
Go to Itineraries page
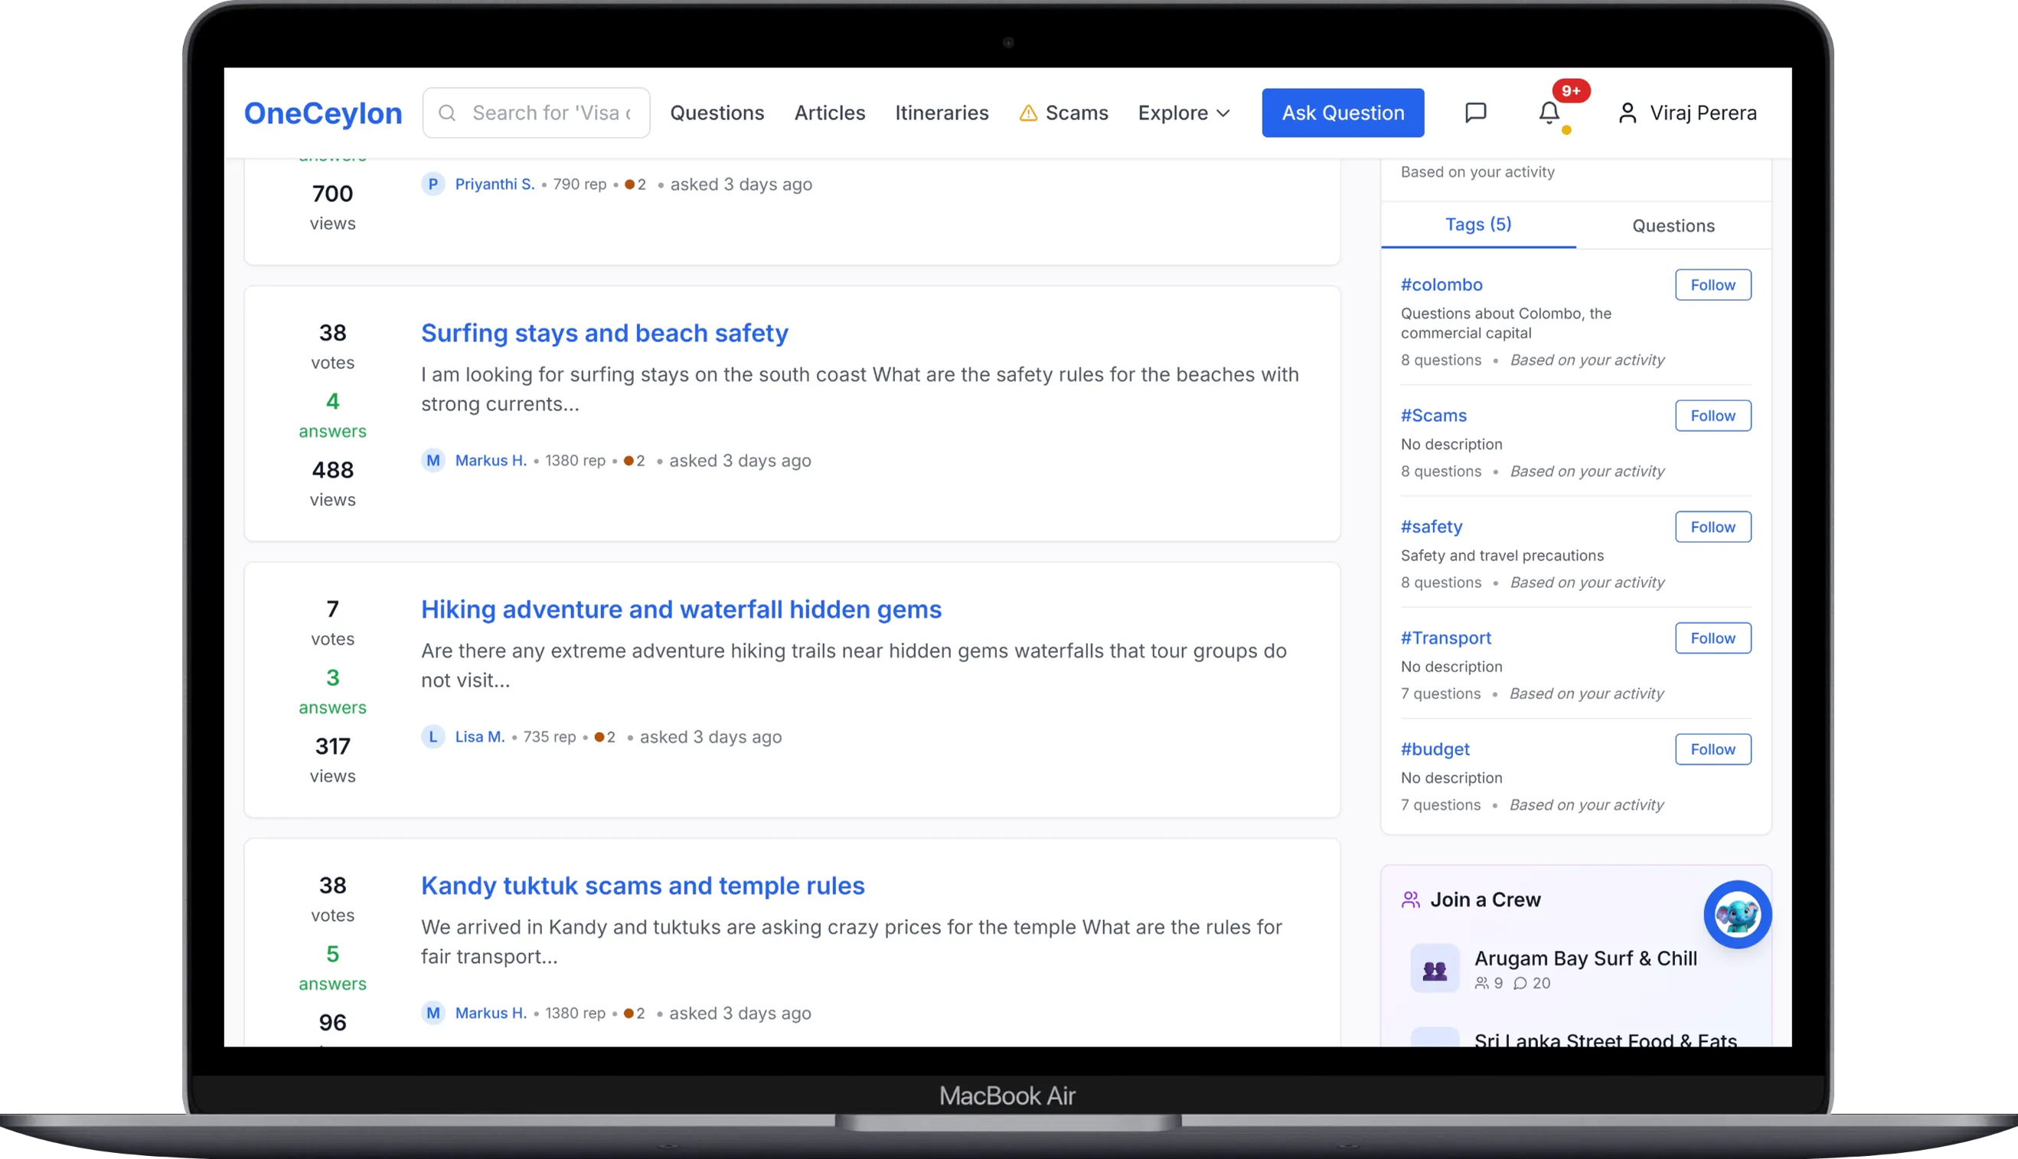942,113
